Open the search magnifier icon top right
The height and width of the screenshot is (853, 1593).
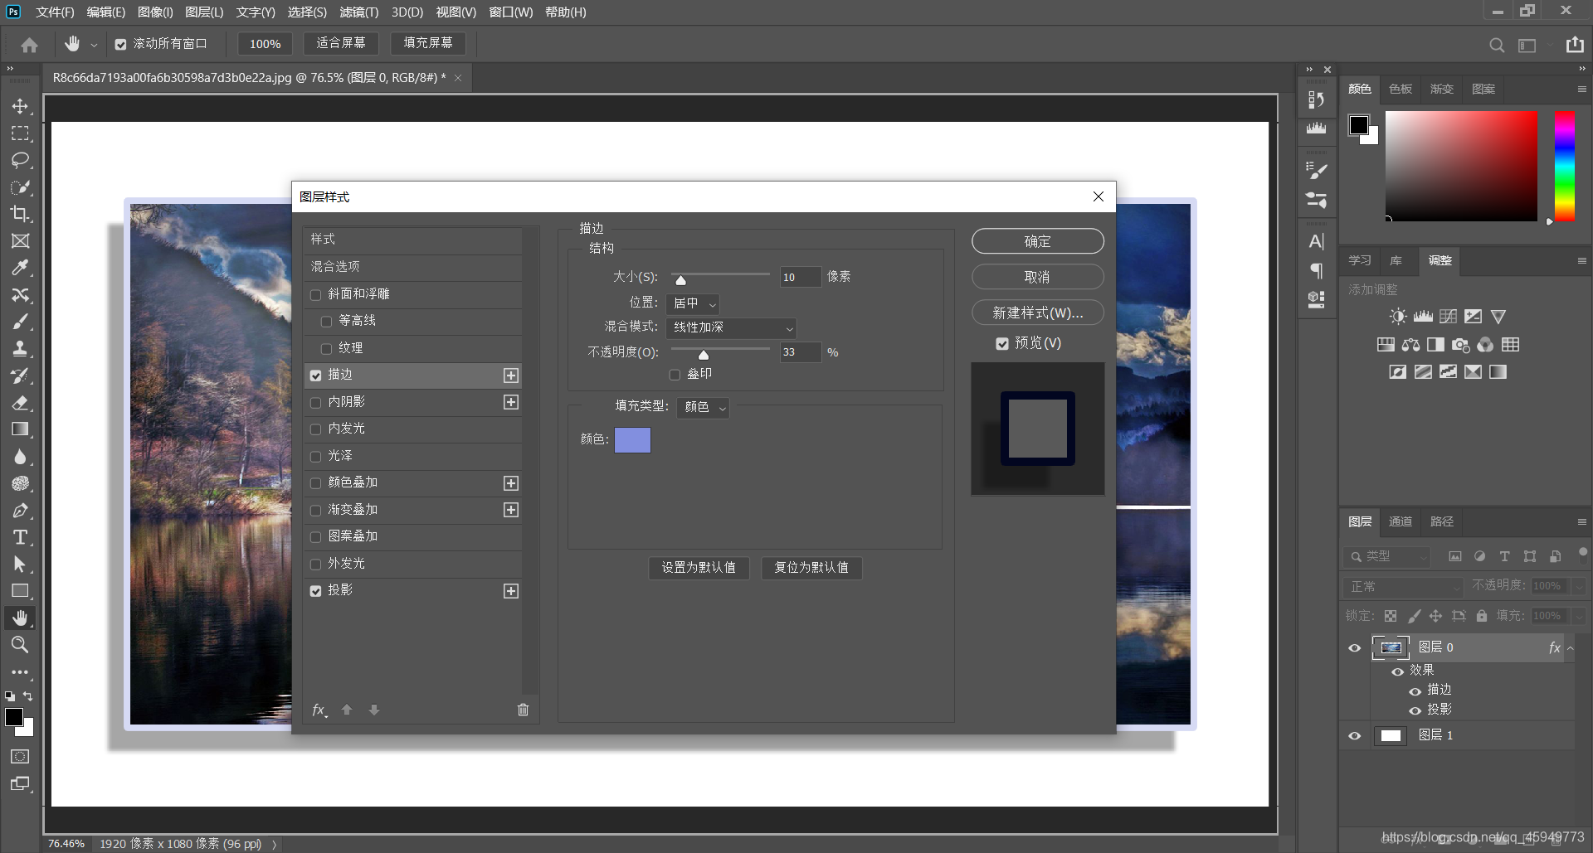(1497, 45)
